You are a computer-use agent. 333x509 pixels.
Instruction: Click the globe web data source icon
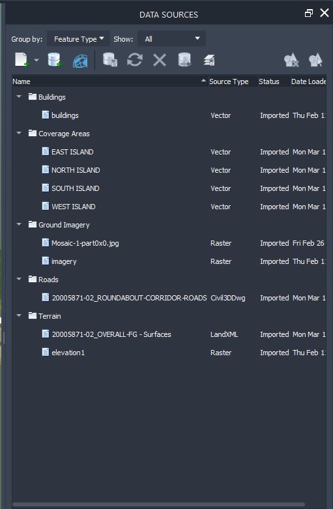click(80, 61)
